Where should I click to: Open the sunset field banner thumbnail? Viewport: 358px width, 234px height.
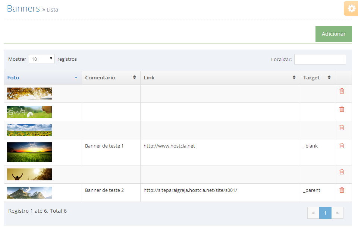[29, 152]
